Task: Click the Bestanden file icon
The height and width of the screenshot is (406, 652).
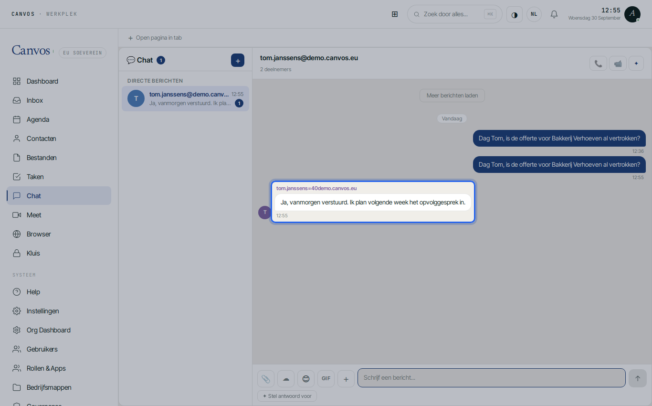Action: 17,158
